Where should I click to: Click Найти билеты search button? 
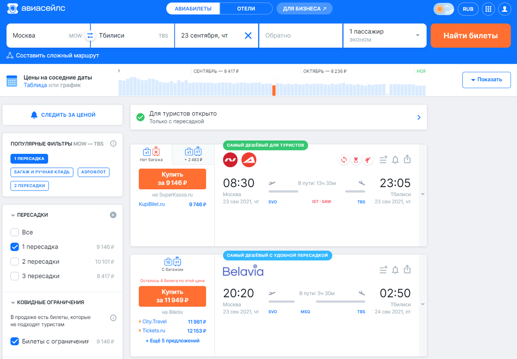pyautogui.click(x=470, y=36)
